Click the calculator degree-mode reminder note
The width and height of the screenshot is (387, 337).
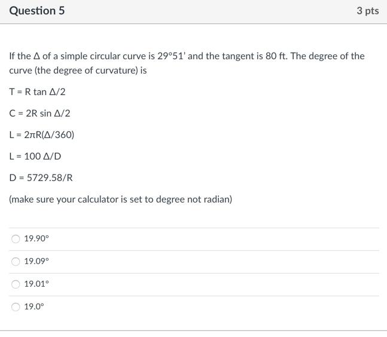tap(120, 199)
